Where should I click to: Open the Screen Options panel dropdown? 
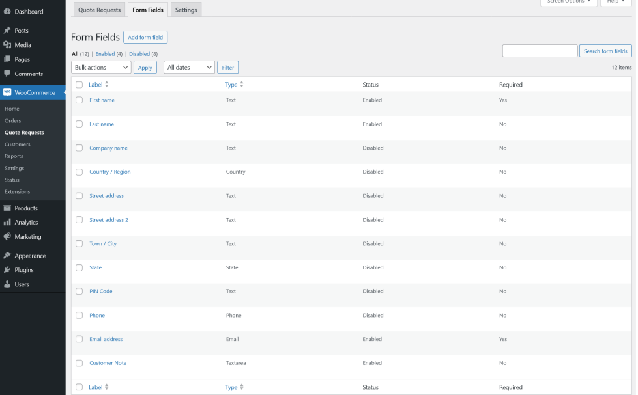coord(568,2)
